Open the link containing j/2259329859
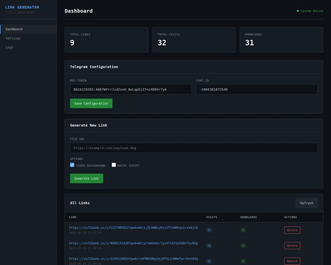This screenshot has height=265, width=331. (133, 259)
